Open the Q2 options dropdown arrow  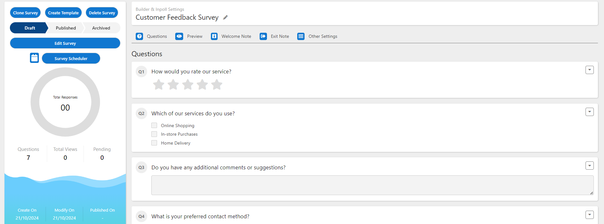590,112
